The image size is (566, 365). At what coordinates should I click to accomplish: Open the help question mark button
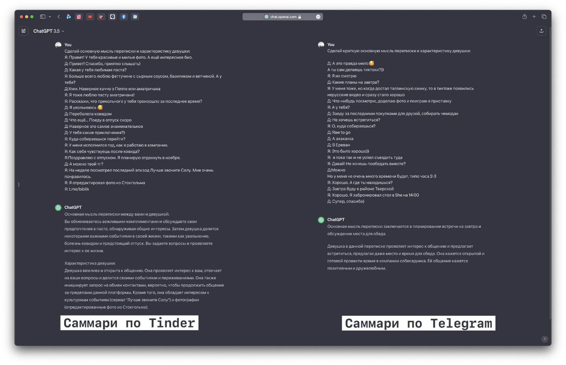pos(545,339)
